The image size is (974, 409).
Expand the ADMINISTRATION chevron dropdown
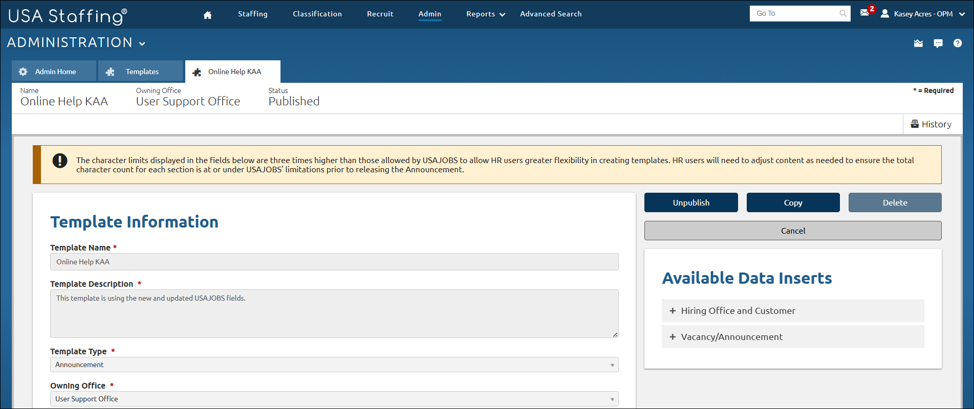142,43
